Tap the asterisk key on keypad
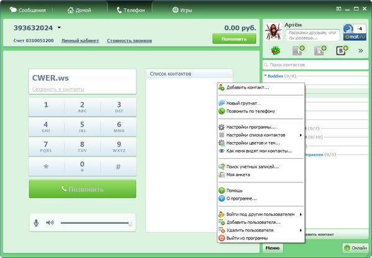This screenshot has height=258, width=372. click(46, 167)
